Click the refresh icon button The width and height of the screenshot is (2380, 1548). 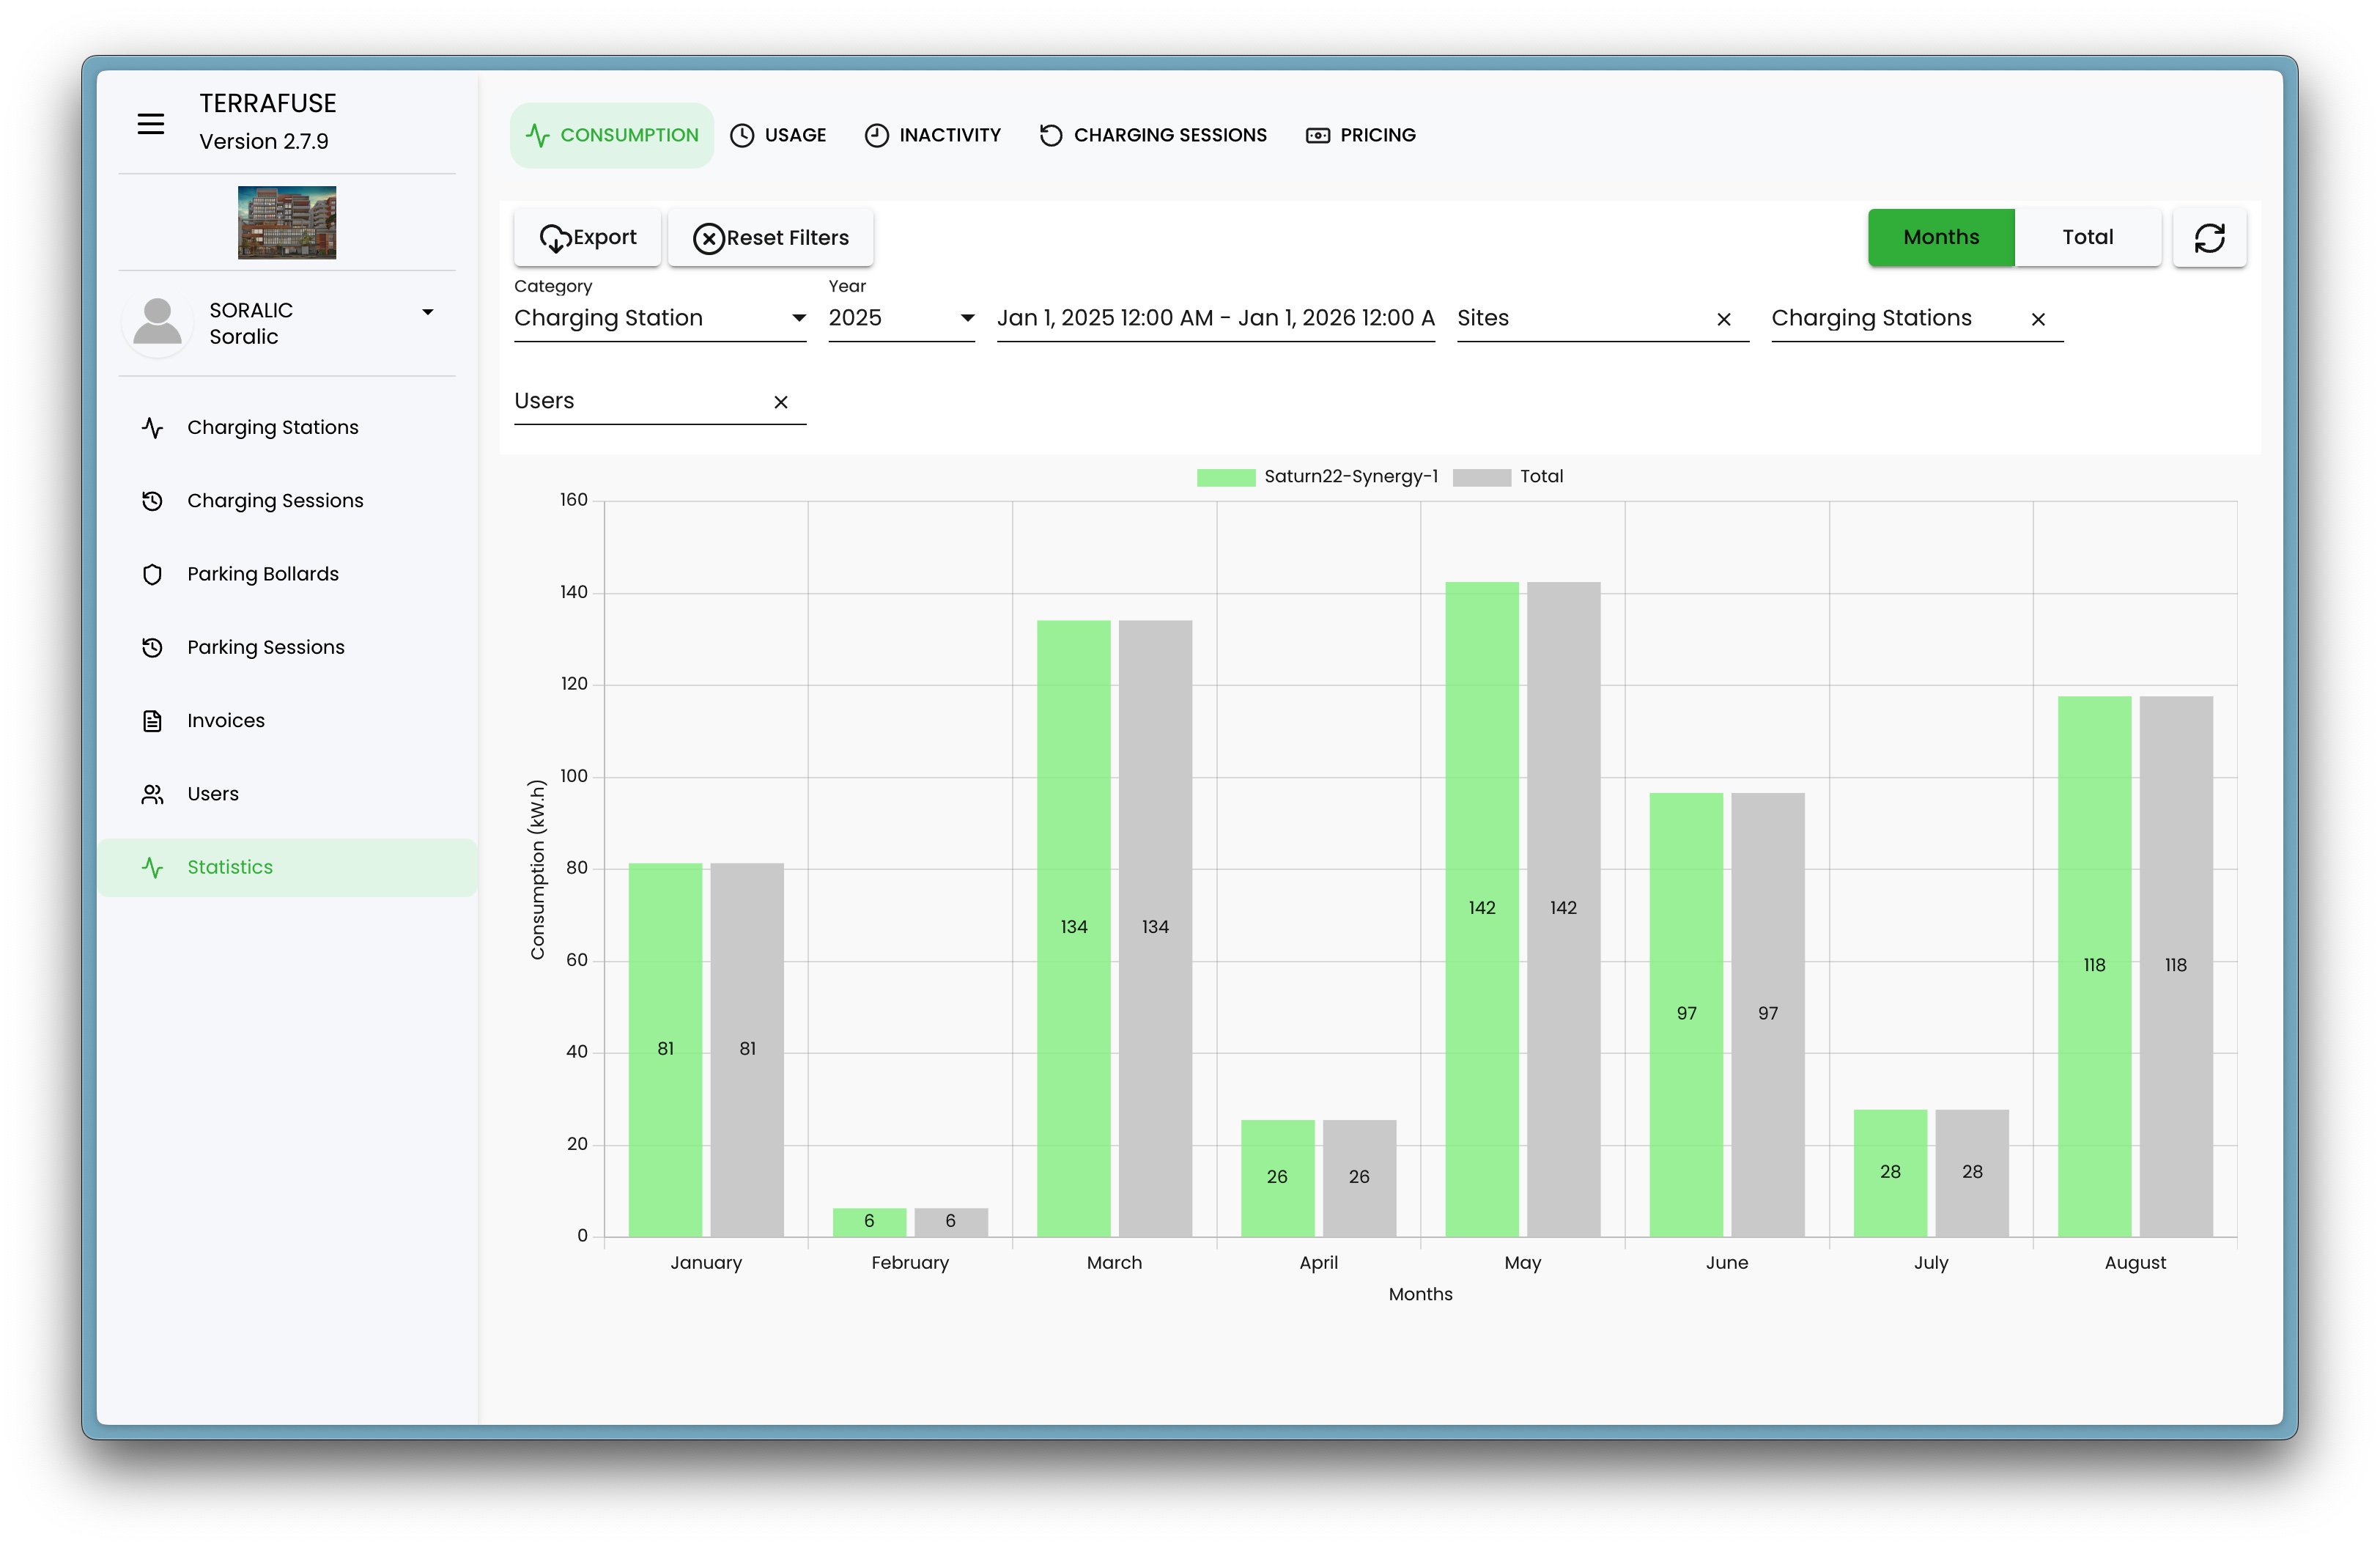(x=2209, y=238)
